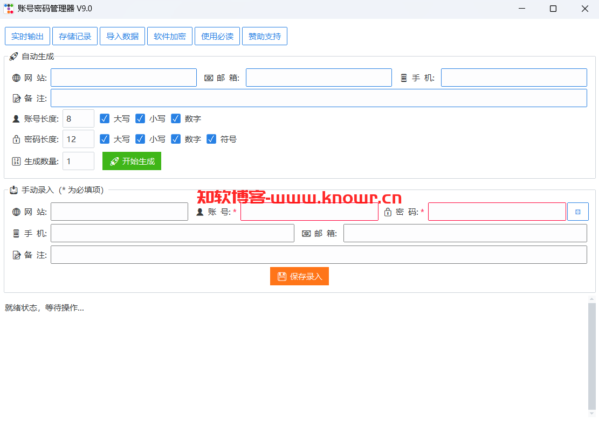This screenshot has height=421, width=599.
Task: Focus 网站 field in 手动录入
Action: tap(119, 212)
